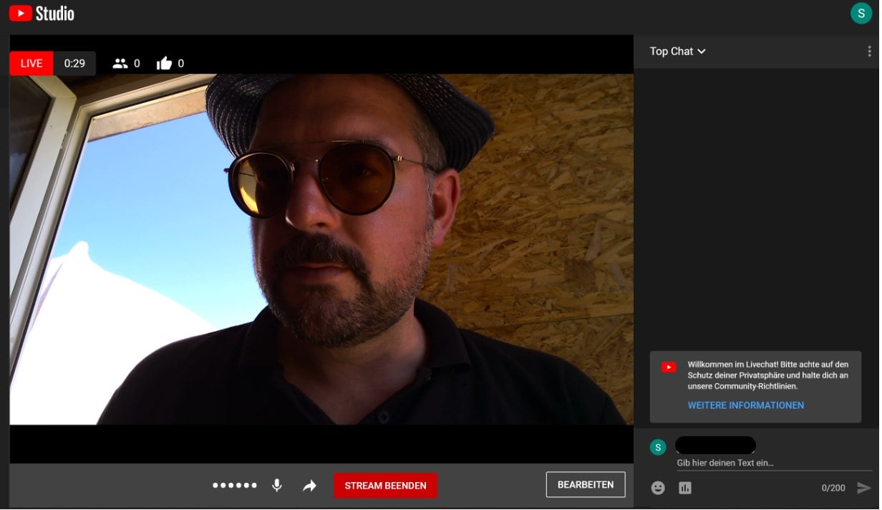Select the microphone icon to mute audio
This screenshot has height=510, width=882.
click(277, 485)
